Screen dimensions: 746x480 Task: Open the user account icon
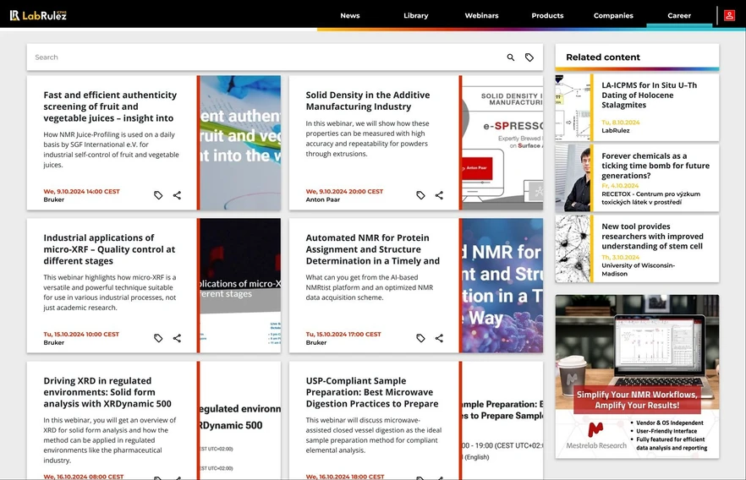[x=729, y=15]
